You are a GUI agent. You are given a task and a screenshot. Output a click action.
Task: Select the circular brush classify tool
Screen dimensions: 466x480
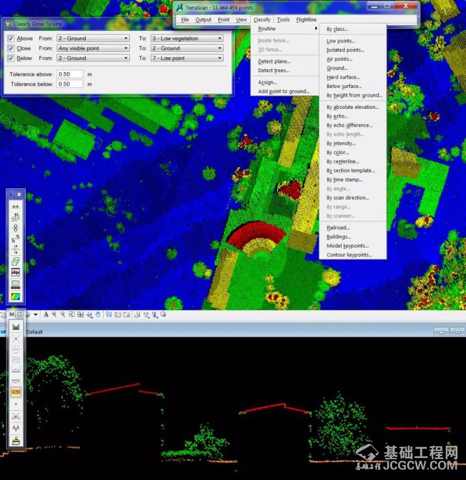coord(16,349)
